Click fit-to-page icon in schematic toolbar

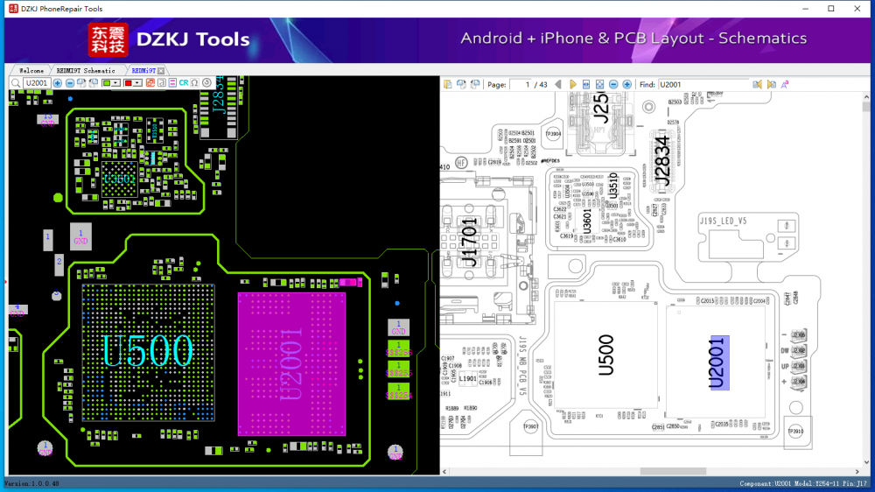click(599, 84)
